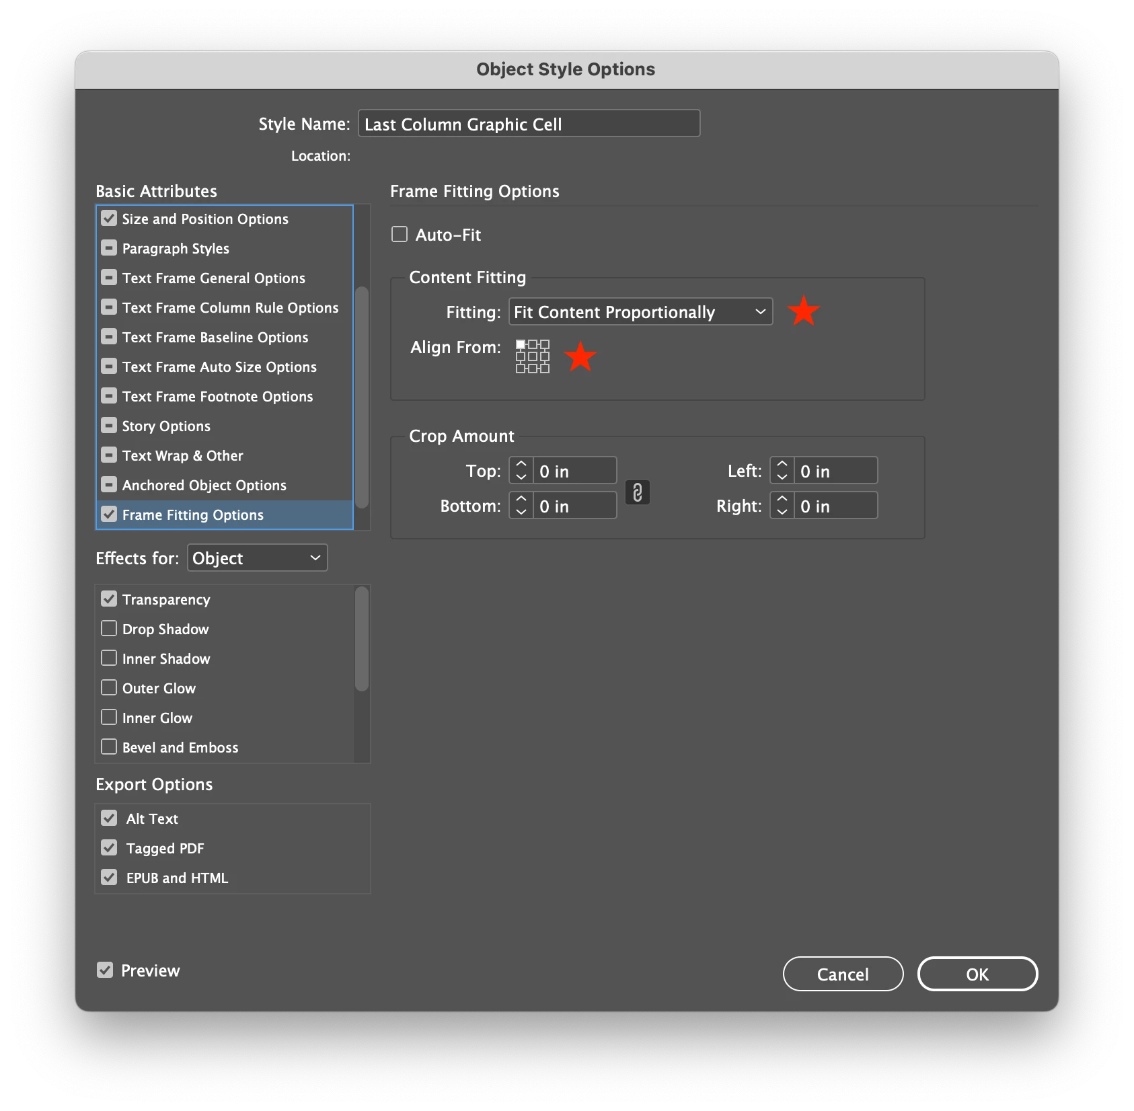Toggle Text Frame General Options checkbox

click(x=109, y=278)
